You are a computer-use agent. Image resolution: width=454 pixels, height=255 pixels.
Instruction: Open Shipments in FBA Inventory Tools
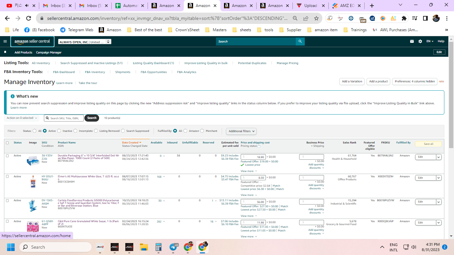[x=123, y=72]
